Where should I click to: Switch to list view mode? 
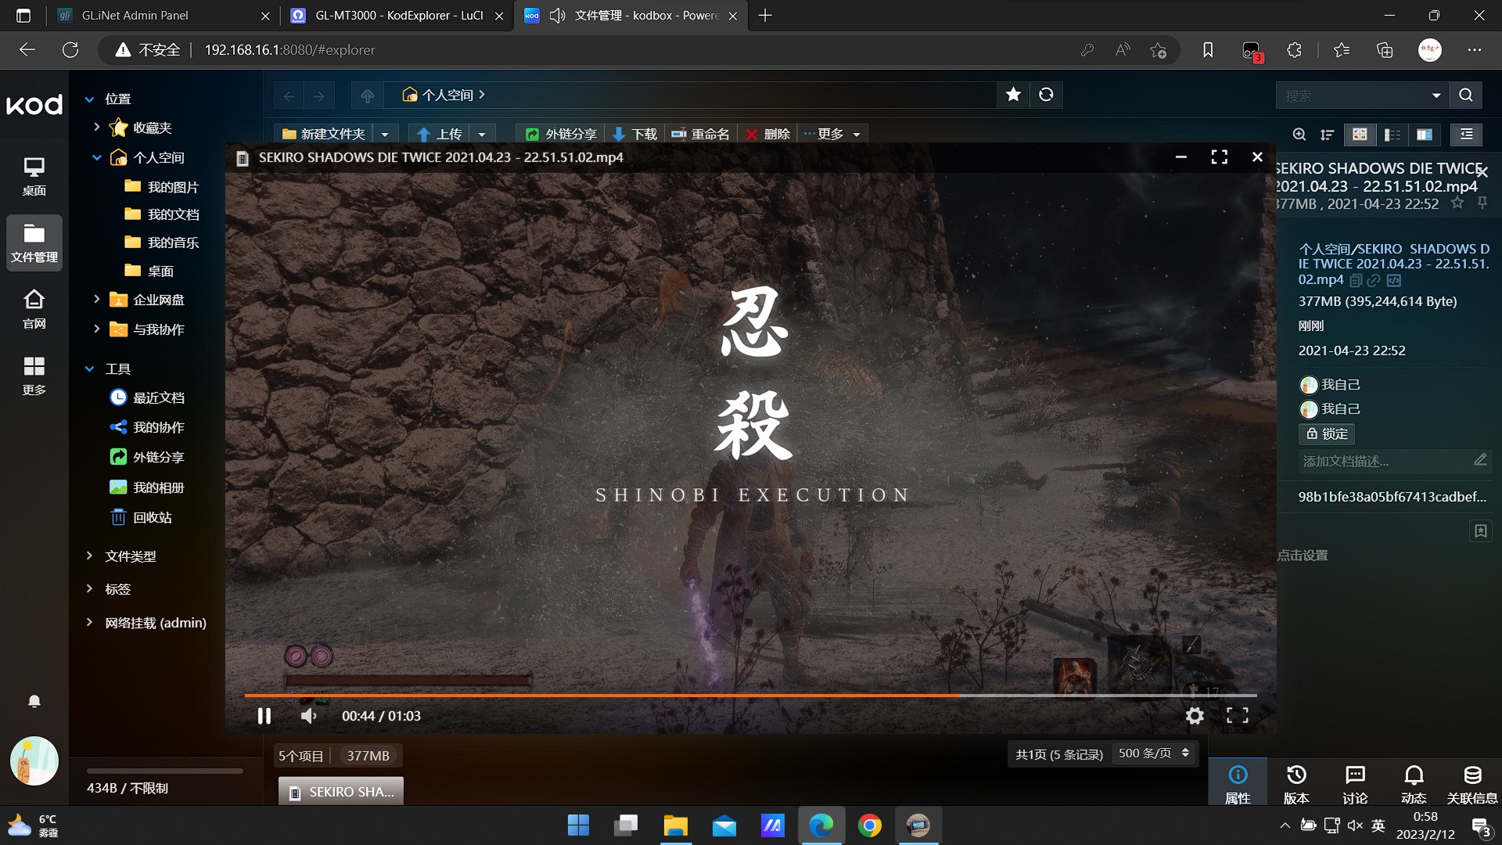pyautogui.click(x=1392, y=135)
